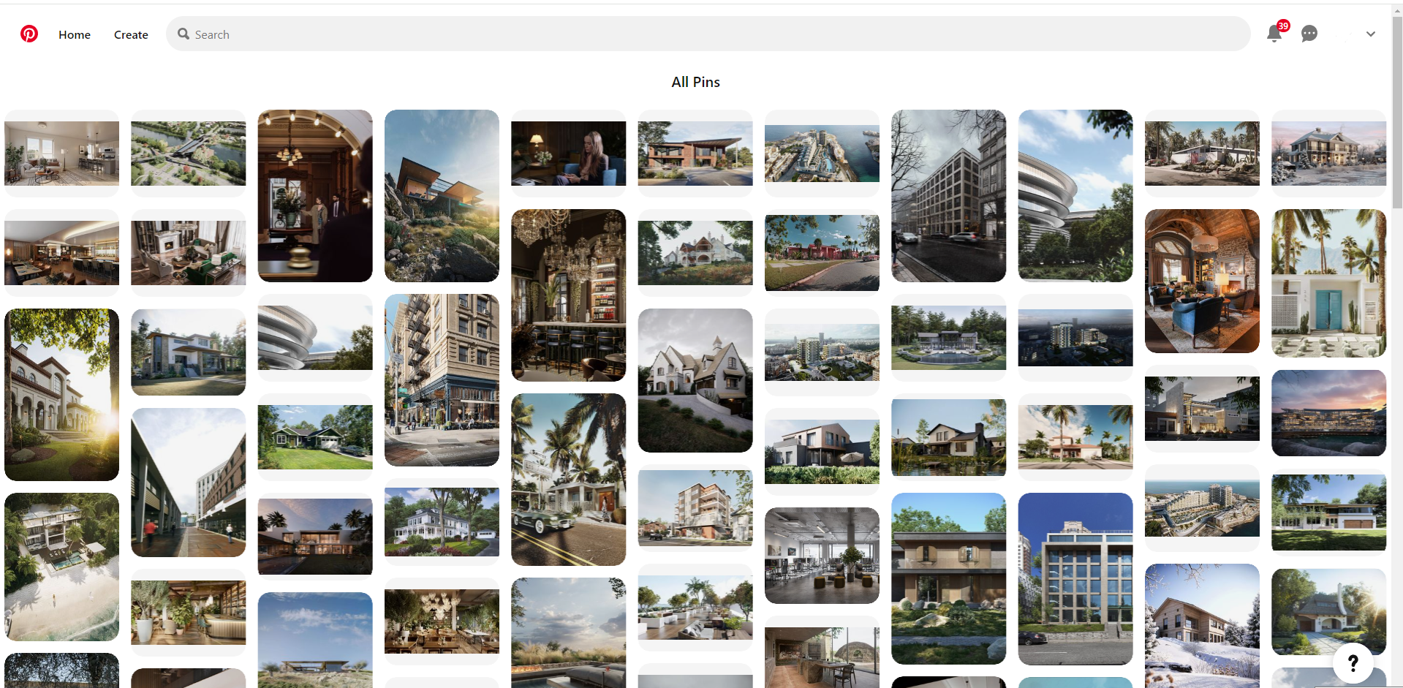Open the white colonial house with trees pin
Viewport: 1403px width, 688px height.
coord(442,522)
